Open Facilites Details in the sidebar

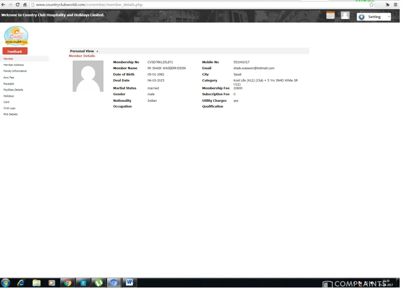point(13,90)
